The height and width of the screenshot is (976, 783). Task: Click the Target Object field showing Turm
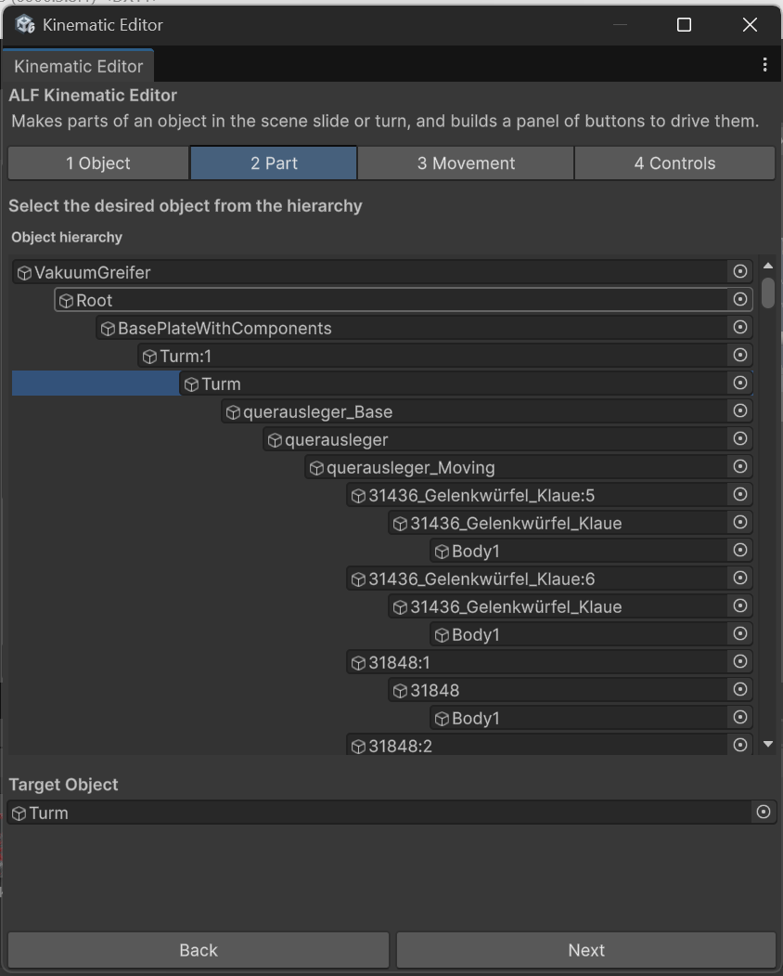tap(391, 813)
